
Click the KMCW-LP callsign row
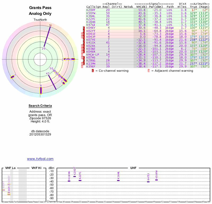pos(92,54)
